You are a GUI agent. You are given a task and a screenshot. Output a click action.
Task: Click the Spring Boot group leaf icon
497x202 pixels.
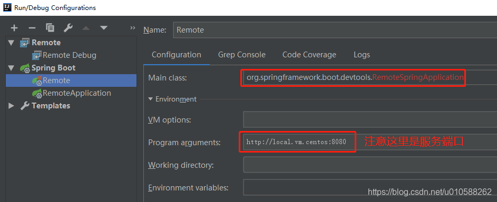pos(25,68)
